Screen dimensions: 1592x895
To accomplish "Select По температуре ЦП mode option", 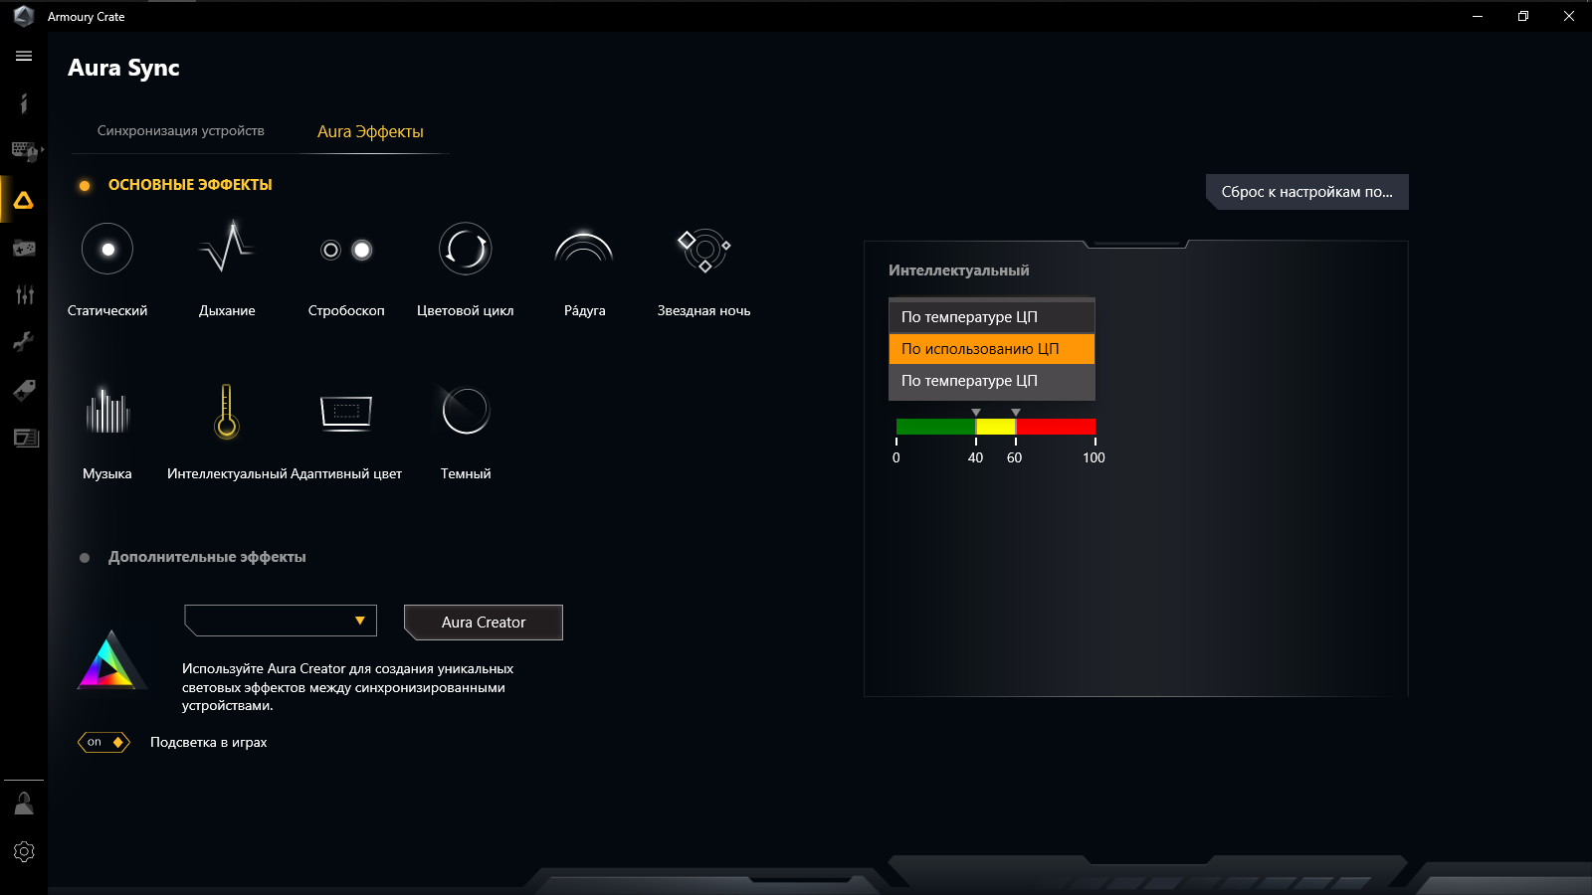I will 991,316.
